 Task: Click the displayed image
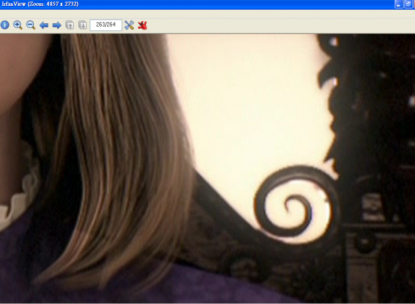tap(207, 169)
